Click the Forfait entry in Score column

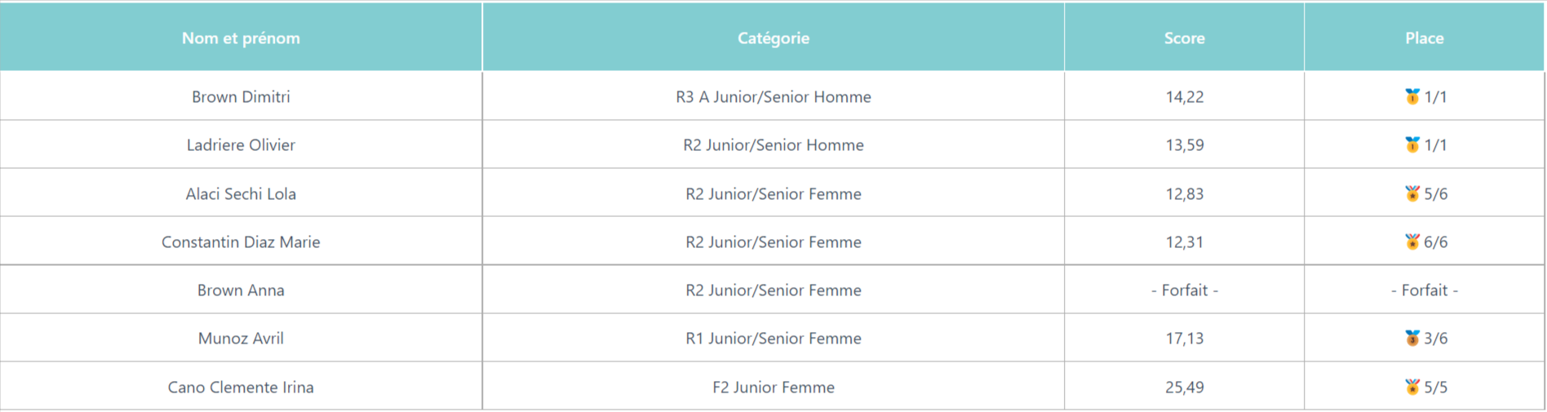1184,290
